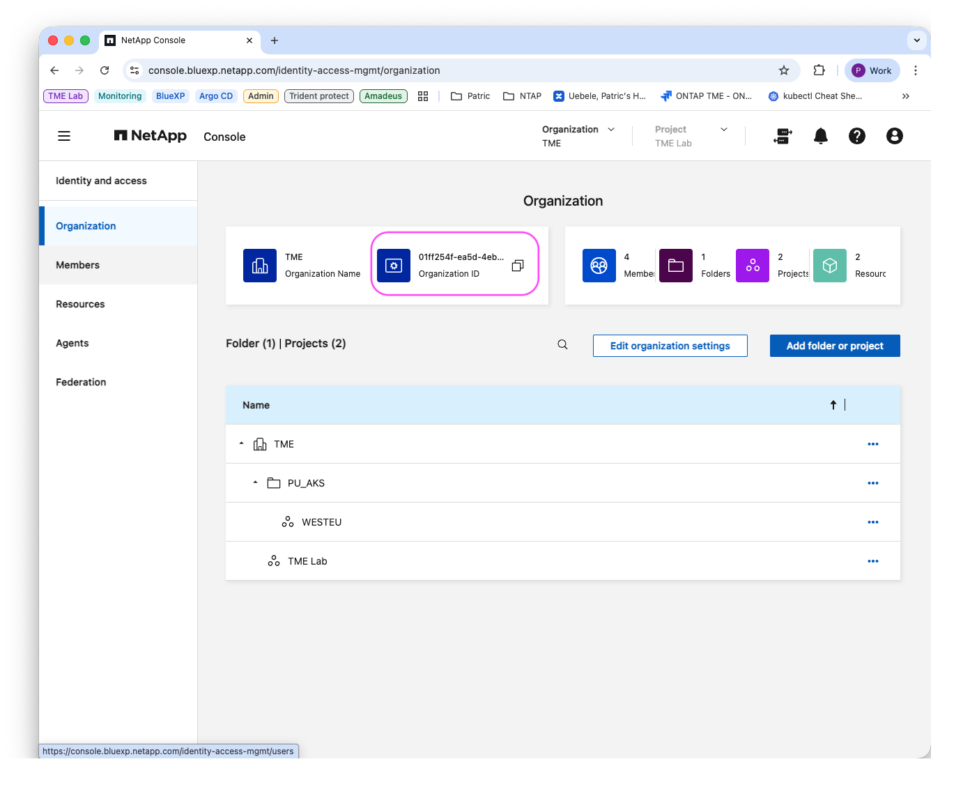This screenshot has height=810, width=970.
Task: Open the Admin bookmark
Action: click(x=261, y=96)
